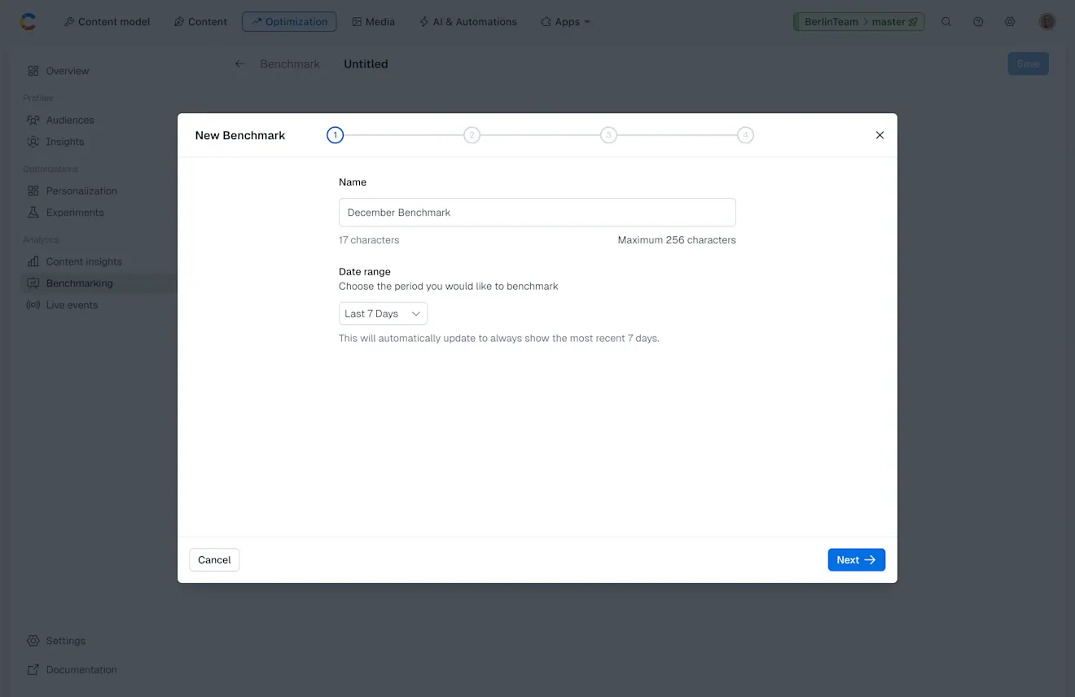The width and height of the screenshot is (1075, 697).
Task: Click the December Benchmark name field
Action: click(x=537, y=212)
